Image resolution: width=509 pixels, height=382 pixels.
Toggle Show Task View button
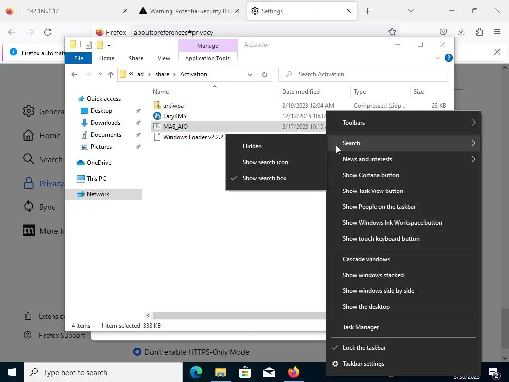(403, 191)
